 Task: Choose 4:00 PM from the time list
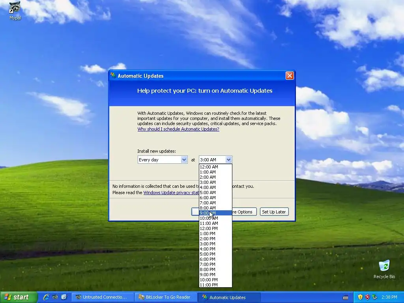click(215, 249)
